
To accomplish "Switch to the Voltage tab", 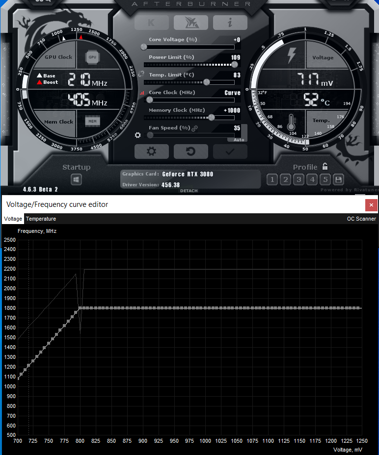I will coord(13,219).
